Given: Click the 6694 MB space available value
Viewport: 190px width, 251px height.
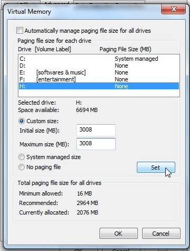Looking at the screenshot, I should tap(87, 110).
